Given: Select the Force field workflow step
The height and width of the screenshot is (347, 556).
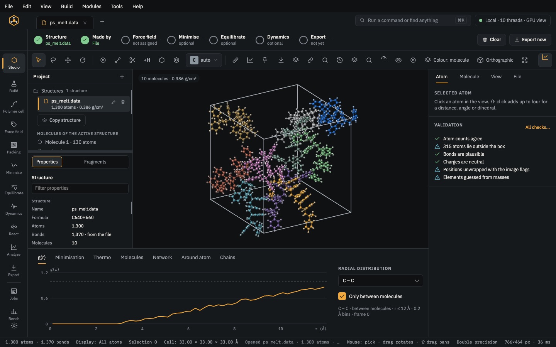Looking at the screenshot, I should point(139,40).
